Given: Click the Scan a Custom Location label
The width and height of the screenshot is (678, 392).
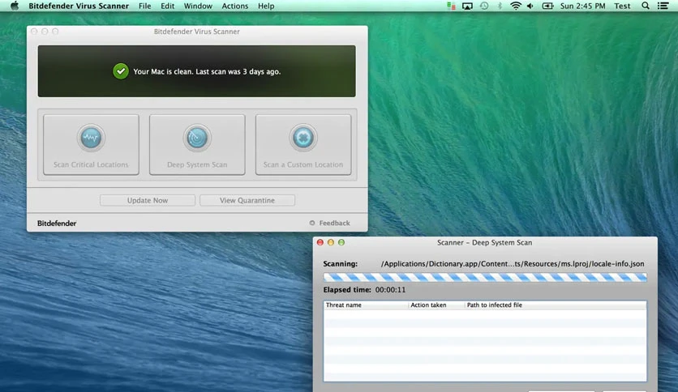Looking at the screenshot, I should coord(303,164).
